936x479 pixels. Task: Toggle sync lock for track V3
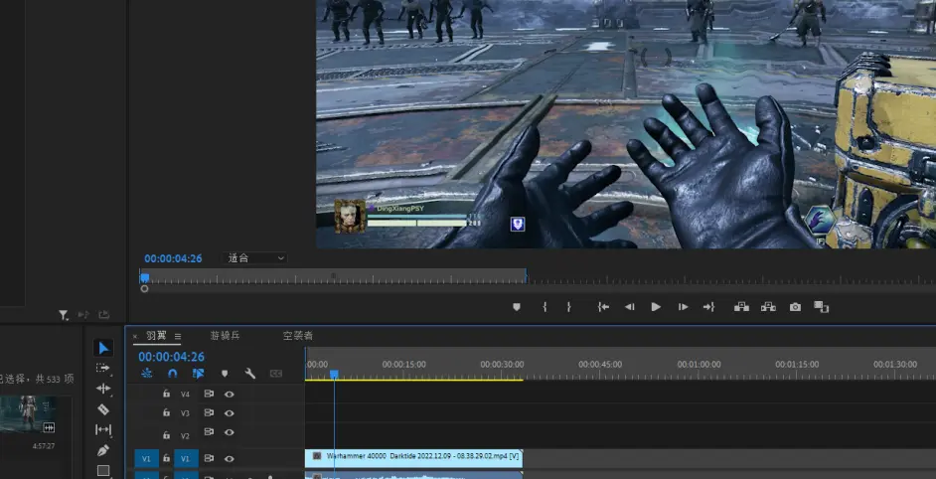pos(209,412)
